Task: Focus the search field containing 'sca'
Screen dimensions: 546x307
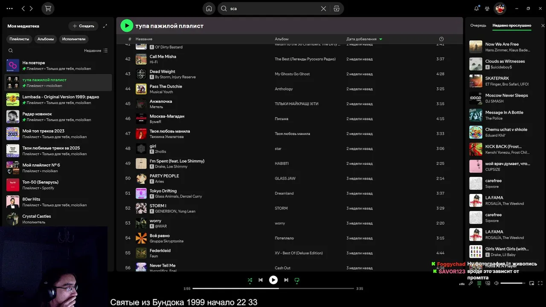Action: 274,9
